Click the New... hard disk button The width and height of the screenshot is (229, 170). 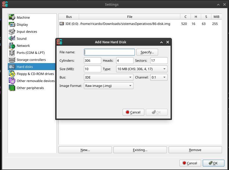85,150
